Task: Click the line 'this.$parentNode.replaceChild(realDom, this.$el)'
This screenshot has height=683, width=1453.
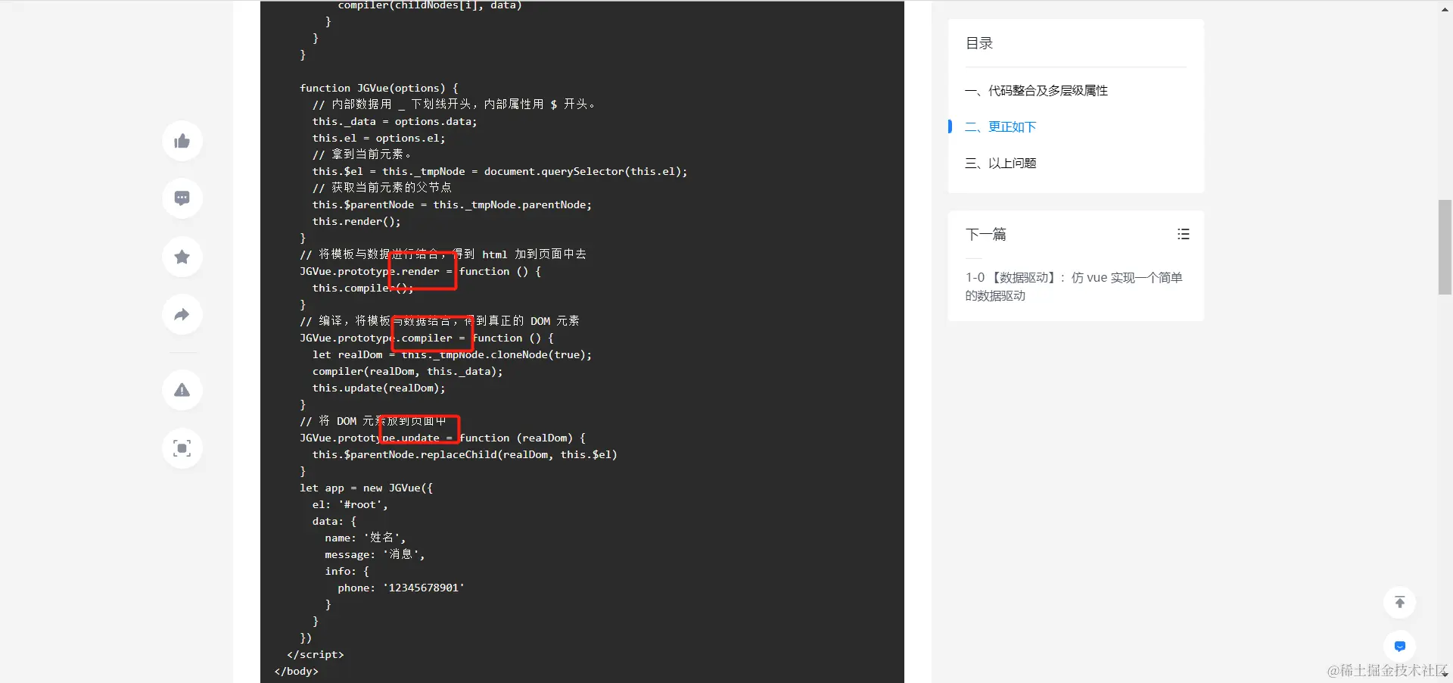Action: click(x=465, y=454)
